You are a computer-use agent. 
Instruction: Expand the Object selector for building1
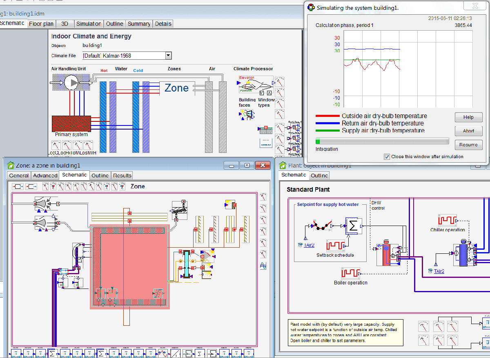point(92,45)
